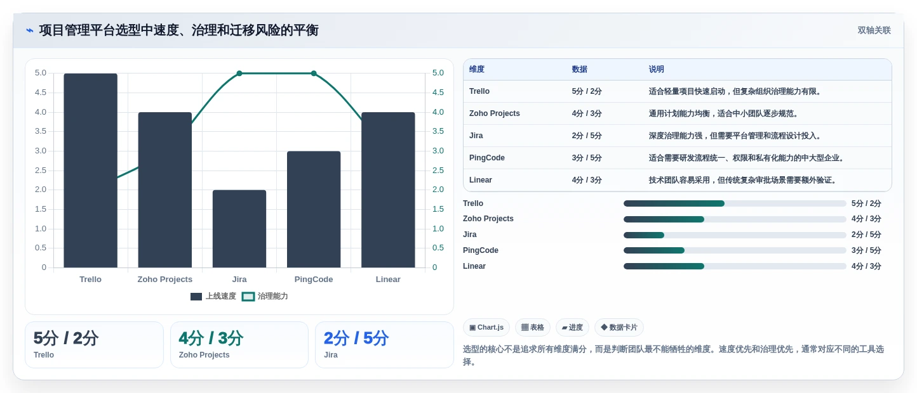Select the PingCode table row name

point(487,158)
